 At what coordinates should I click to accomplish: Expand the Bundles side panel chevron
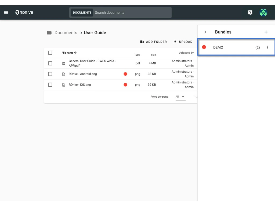205,32
